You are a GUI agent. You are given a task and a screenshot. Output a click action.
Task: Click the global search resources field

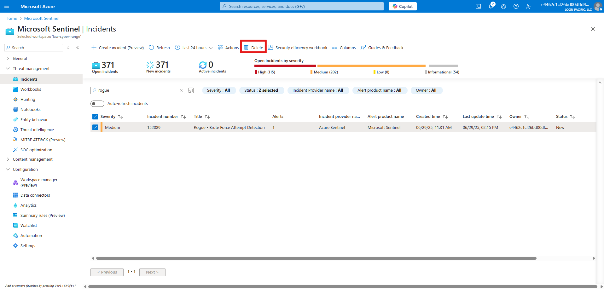302,6
